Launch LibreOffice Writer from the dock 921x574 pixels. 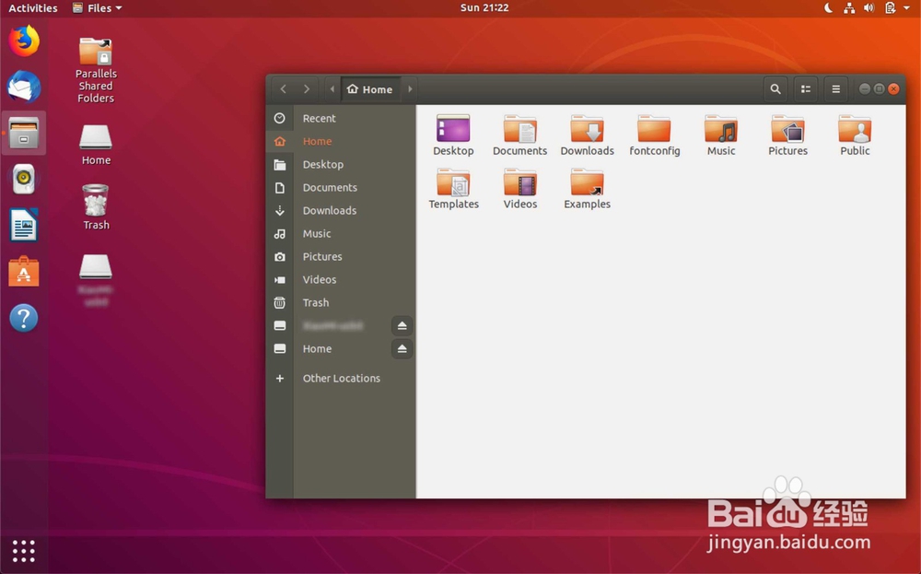tap(23, 225)
